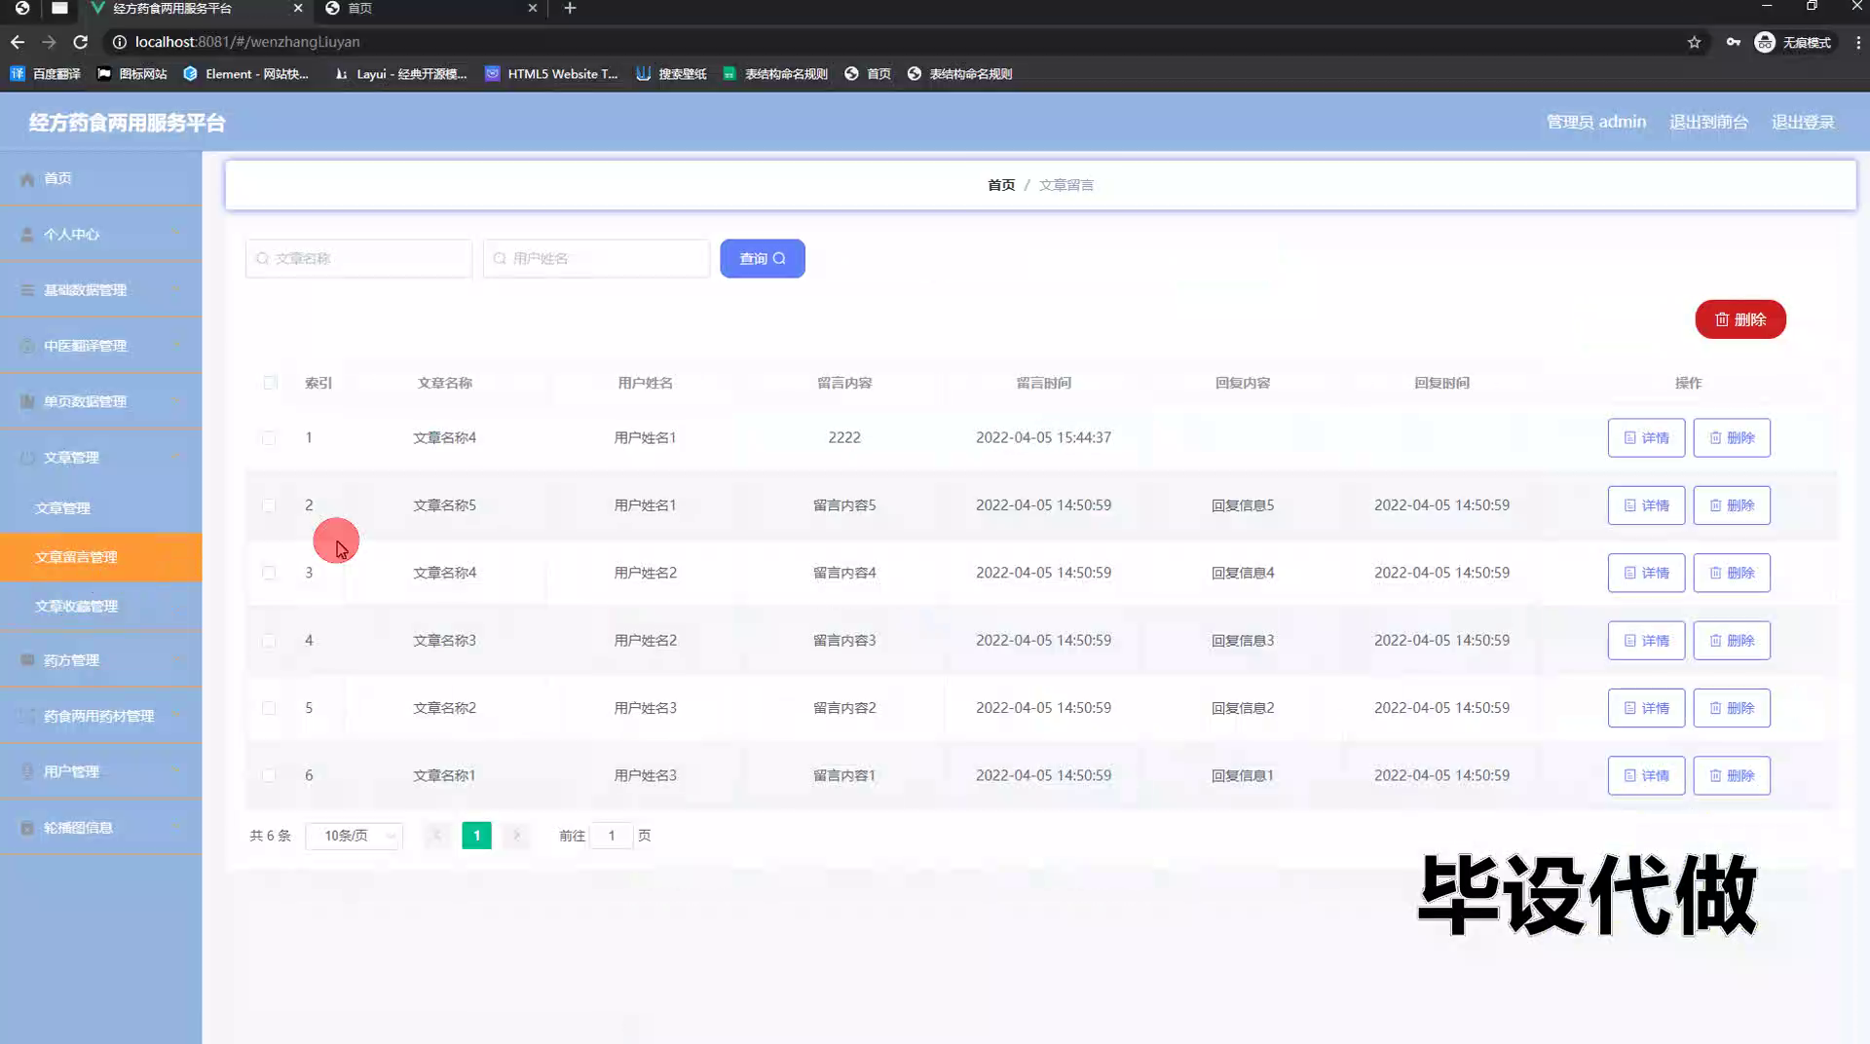Click the browser forward arrow
1870x1044 pixels.
[49, 42]
